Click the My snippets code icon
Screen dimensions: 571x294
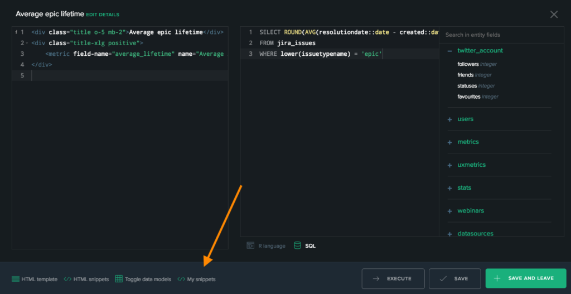coord(181,279)
